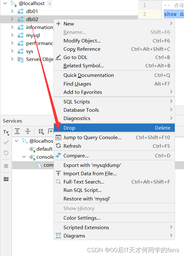Click the Server Objects folder icon
The height and width of the screenshot is (256, 184).
tap(20, 60)
